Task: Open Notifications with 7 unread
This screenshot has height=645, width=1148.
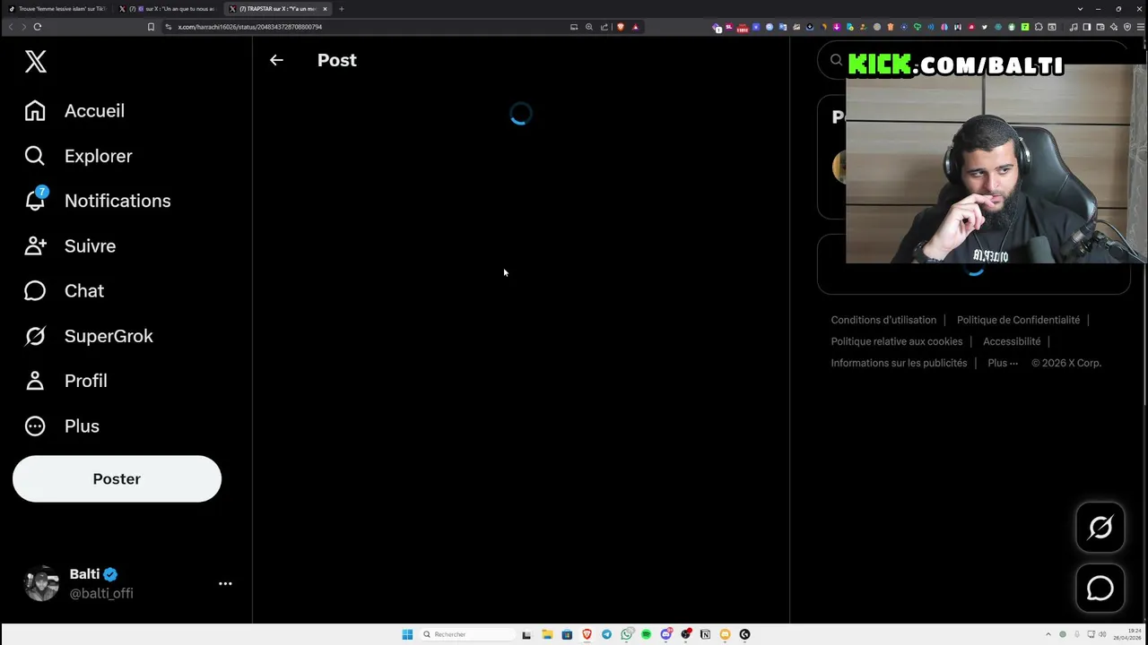Action: (x=97, y=201)
